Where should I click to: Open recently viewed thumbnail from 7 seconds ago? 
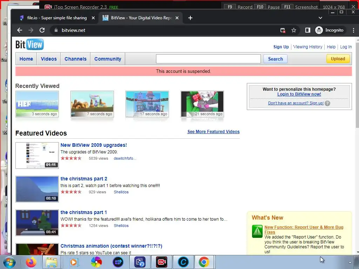92,104
